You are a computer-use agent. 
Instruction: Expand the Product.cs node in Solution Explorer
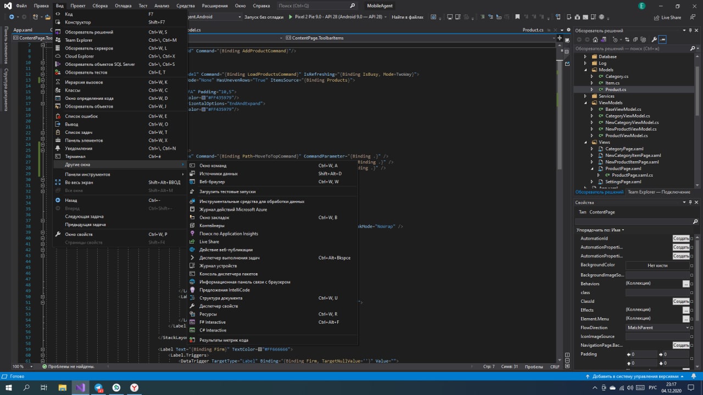(x=592, y=89)
